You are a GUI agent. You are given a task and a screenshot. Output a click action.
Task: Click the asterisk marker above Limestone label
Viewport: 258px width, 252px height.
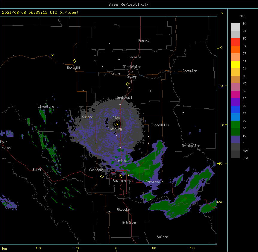pyautogui.click(x=46, y=104)
